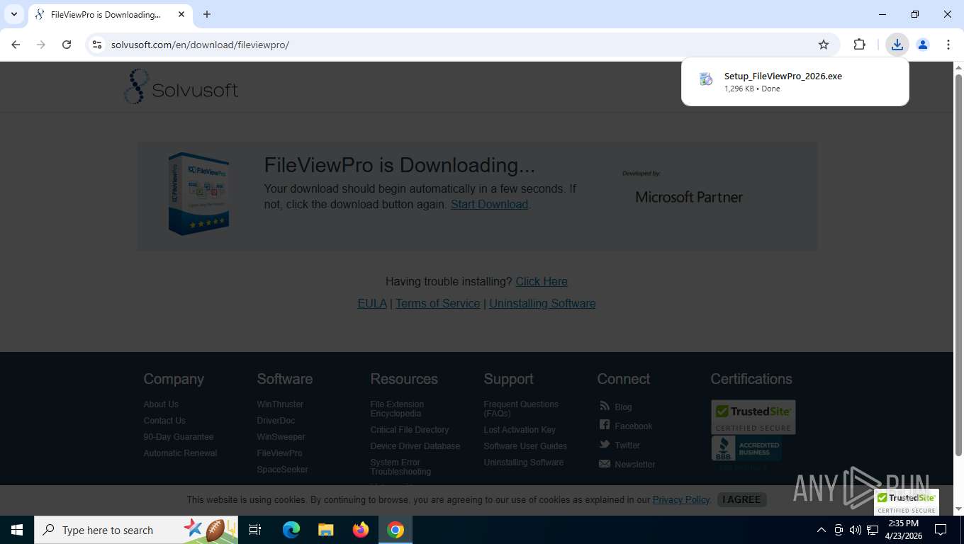
Task: Click the TrustedSite Certified Secure footer badge
Action: tap(753, 417)
